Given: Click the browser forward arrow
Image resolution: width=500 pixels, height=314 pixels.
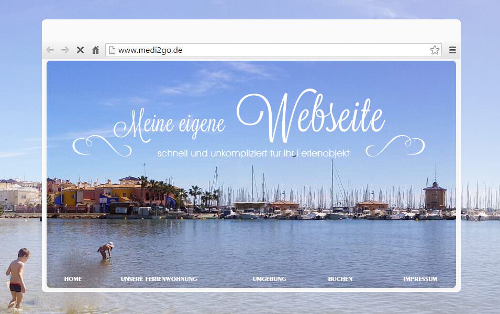Looking at the screenshot, I should coord(65,50).
